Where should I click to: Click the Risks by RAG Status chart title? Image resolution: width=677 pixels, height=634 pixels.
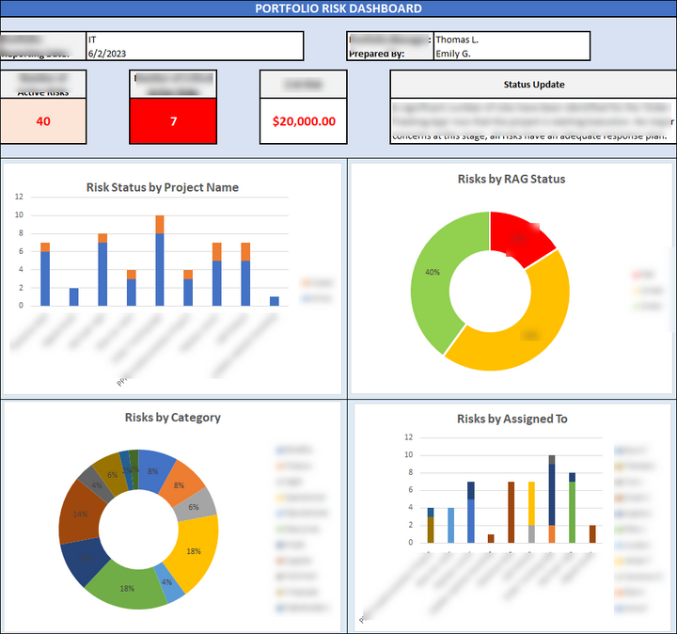(512, 179)
